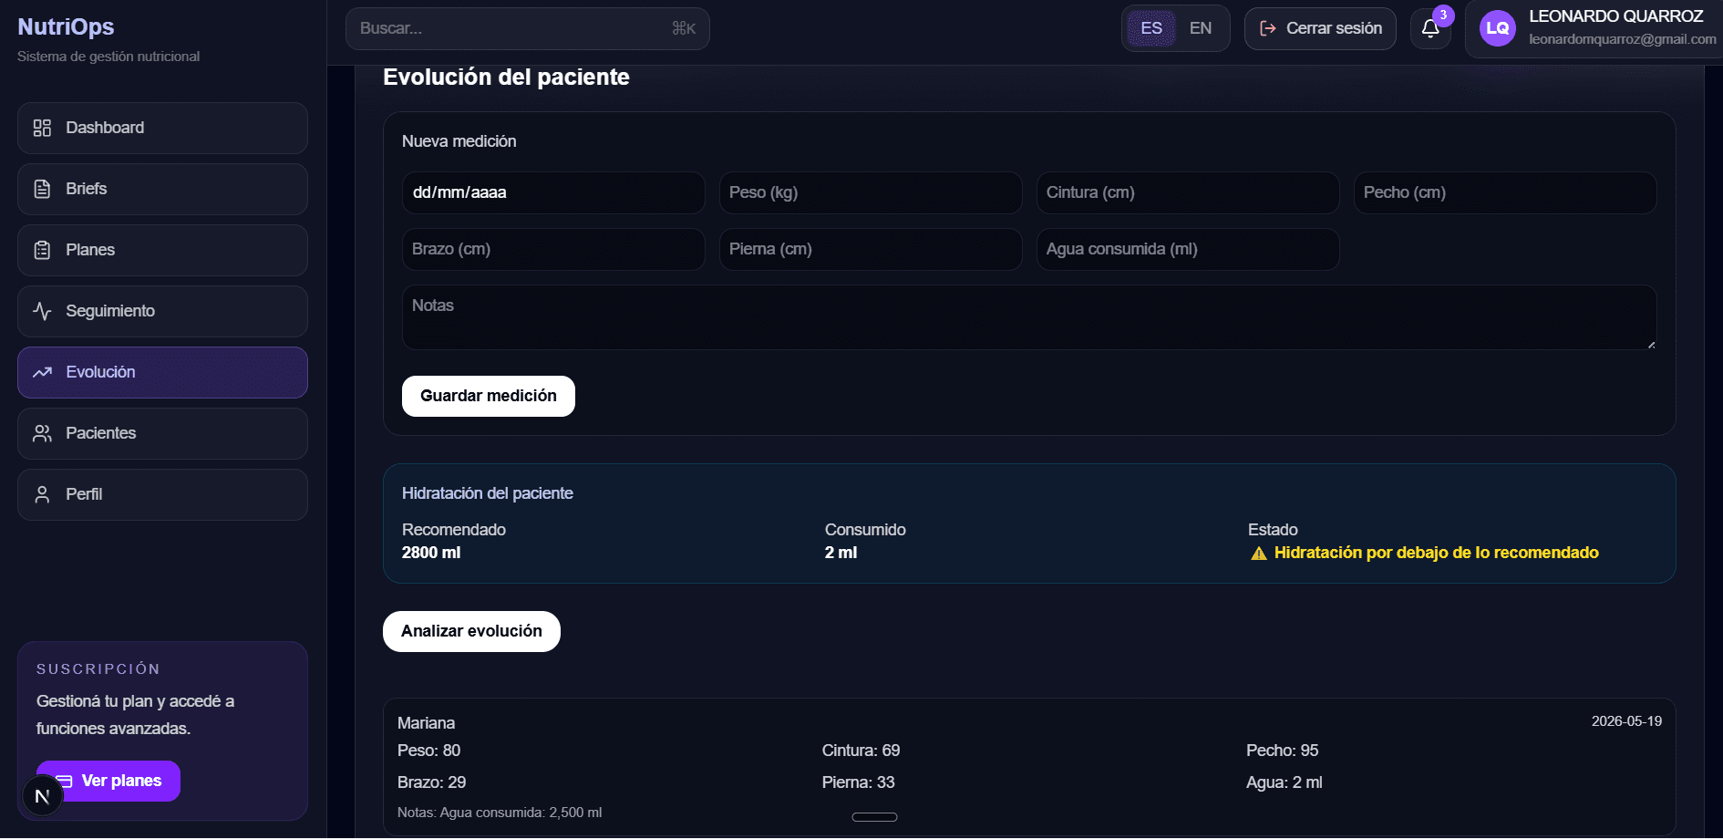Click Guardar medición button
This screenshot has width=1723, height=839.
point(488,396)
